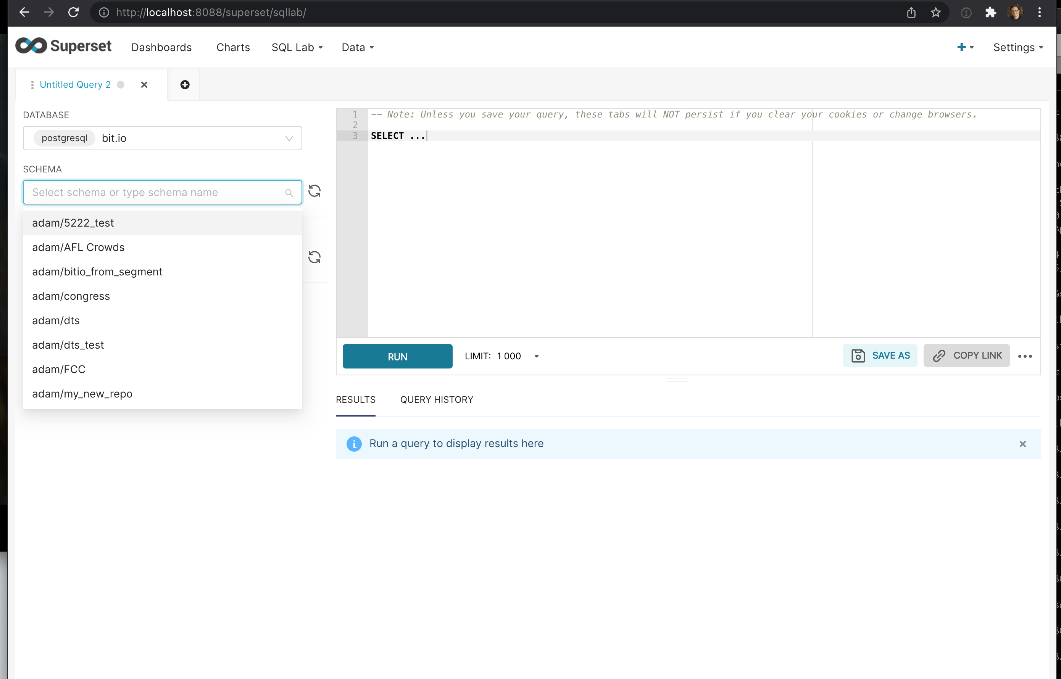Click the Save As button
The width and height of the screenshot is (1061, 679).
880,356
